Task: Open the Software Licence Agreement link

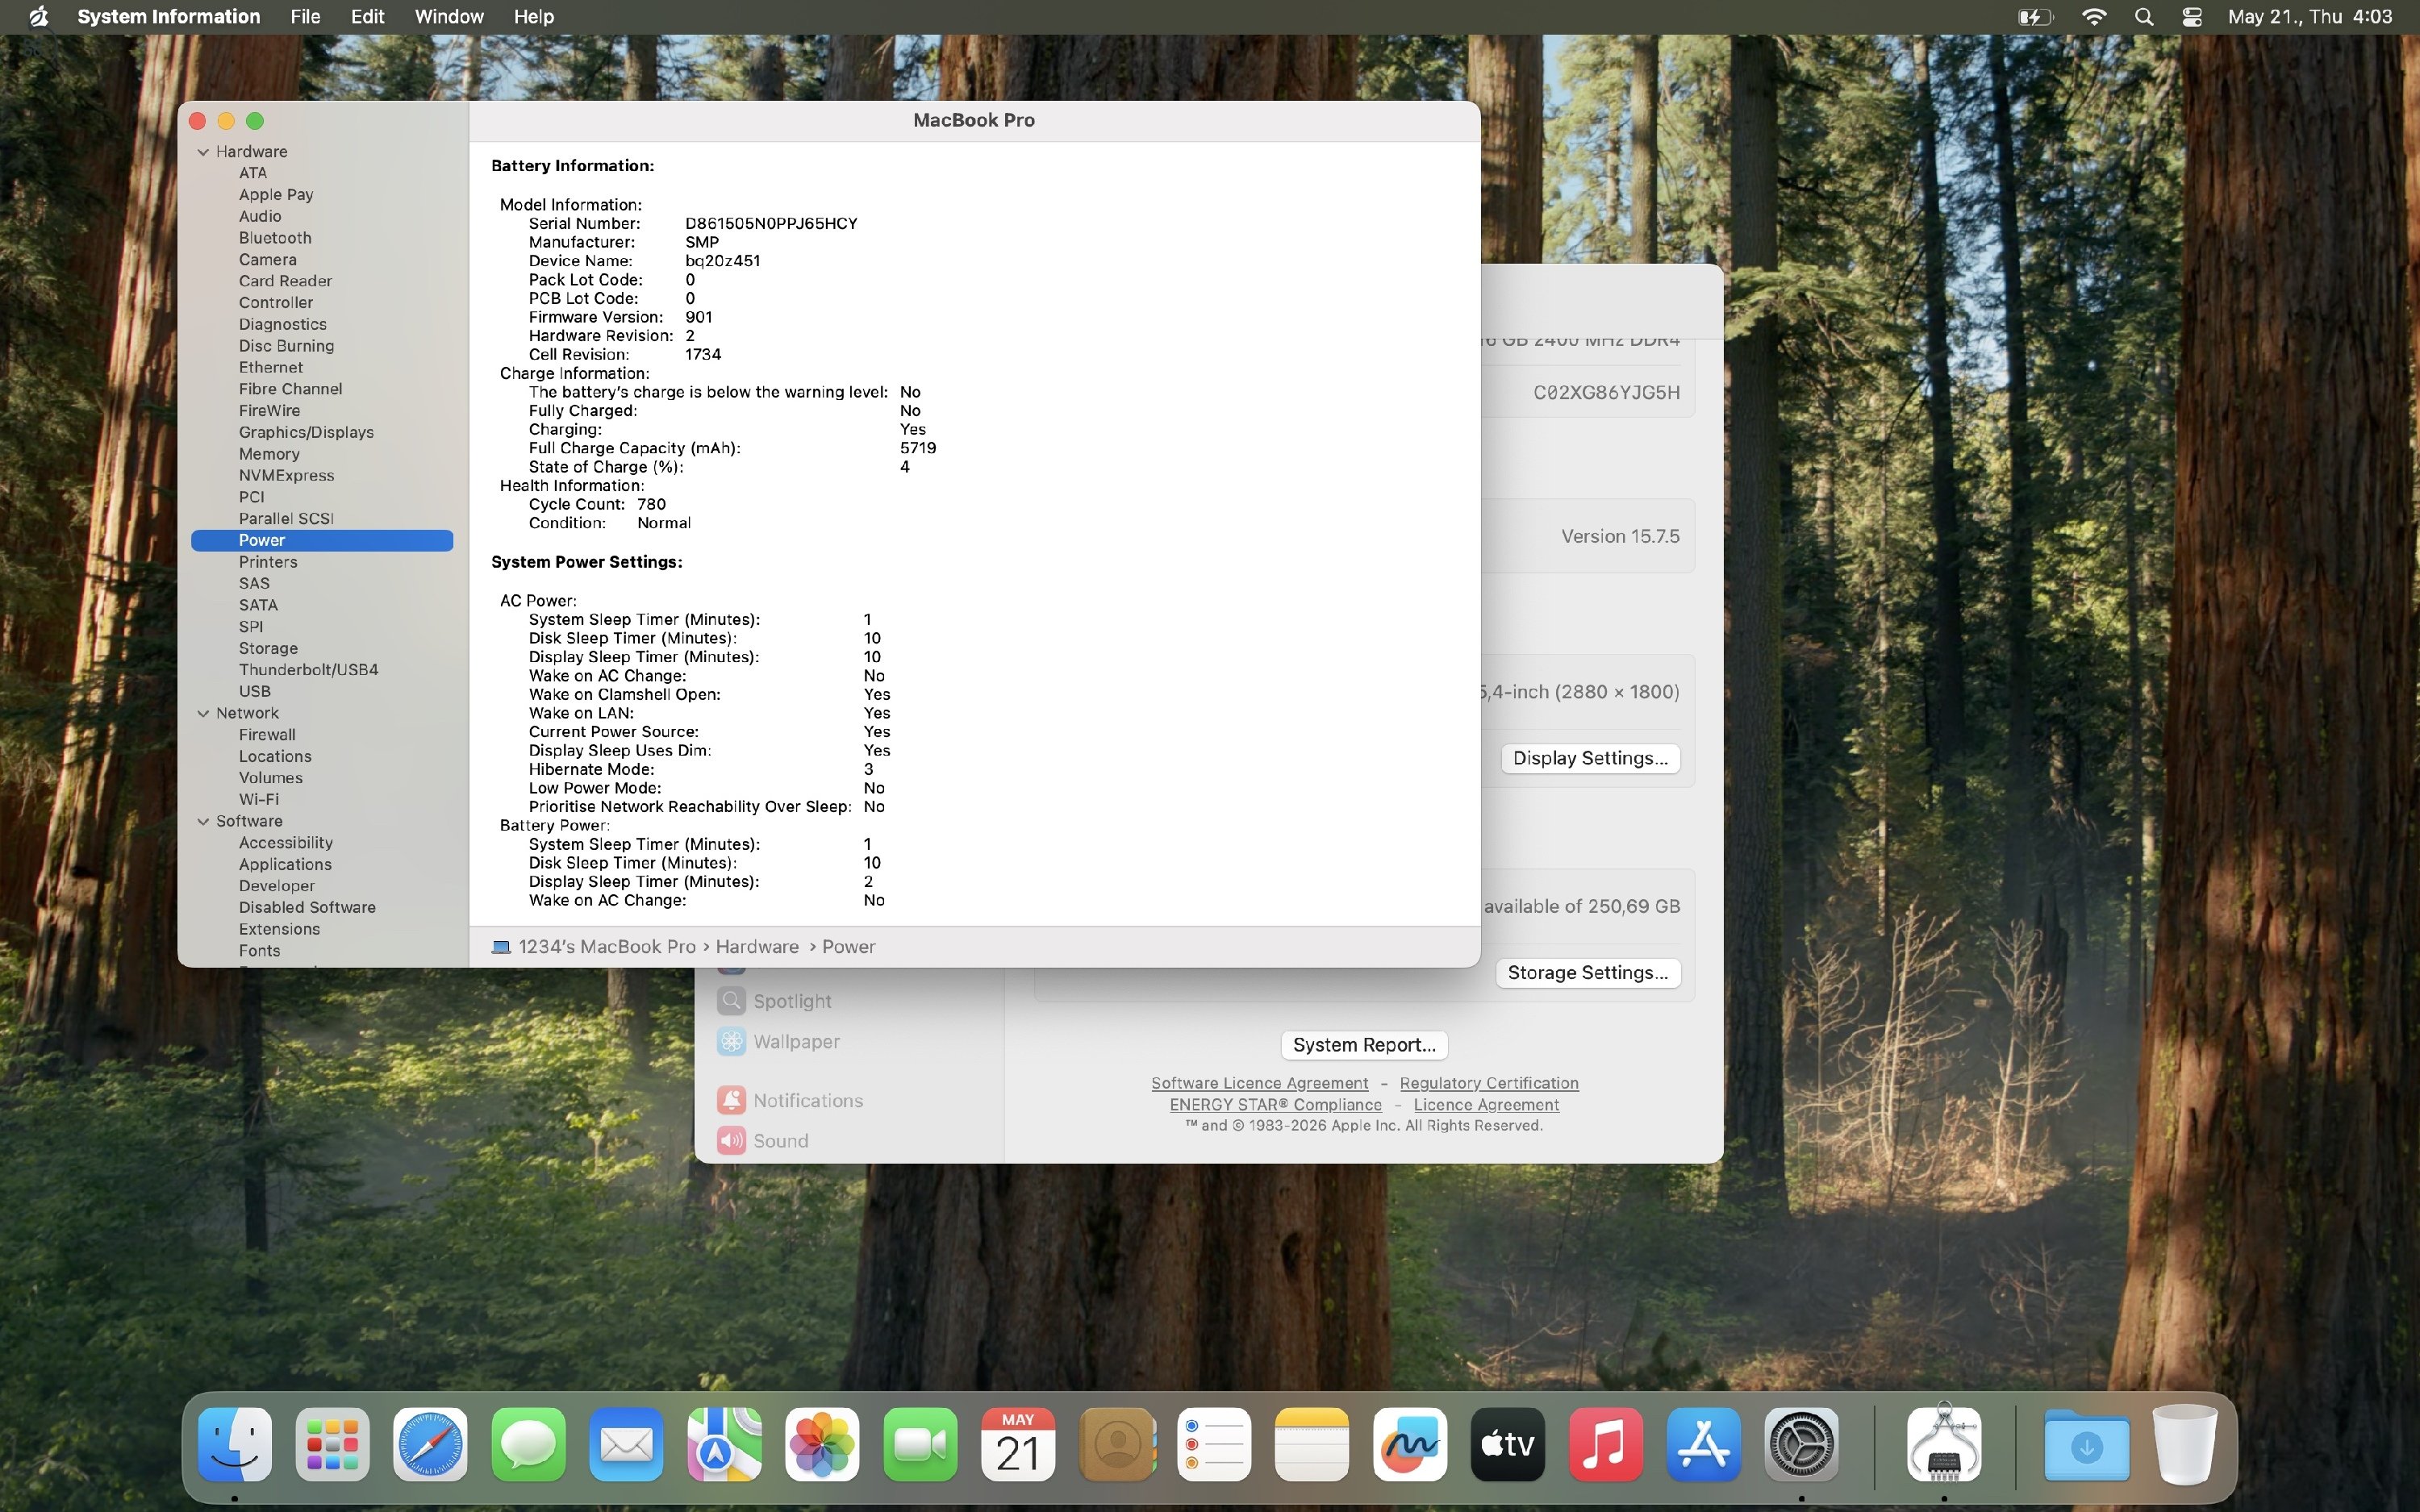Action: (1259, 1083)
